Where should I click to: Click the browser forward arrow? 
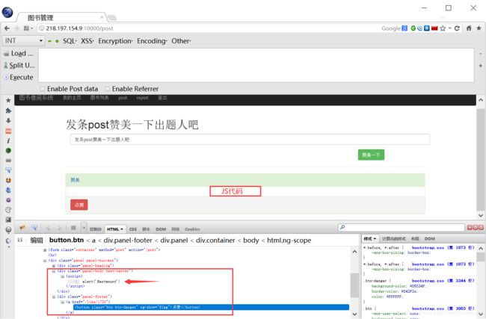click(16, 28)
